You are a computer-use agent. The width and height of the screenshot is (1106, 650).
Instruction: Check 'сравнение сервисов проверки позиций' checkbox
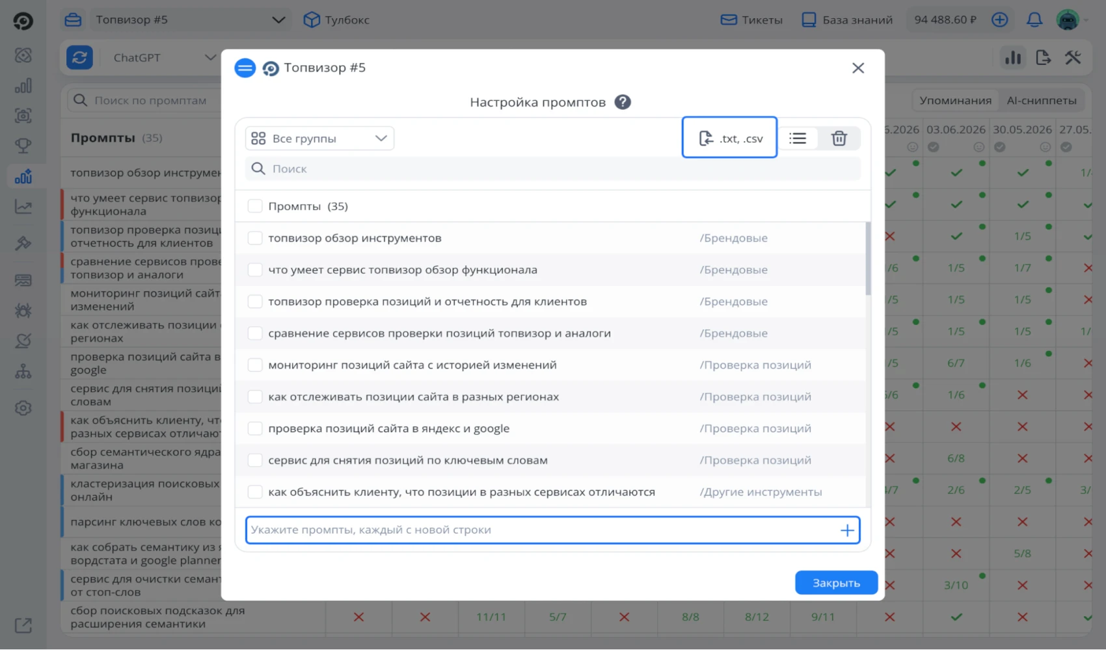click(255, 333)
